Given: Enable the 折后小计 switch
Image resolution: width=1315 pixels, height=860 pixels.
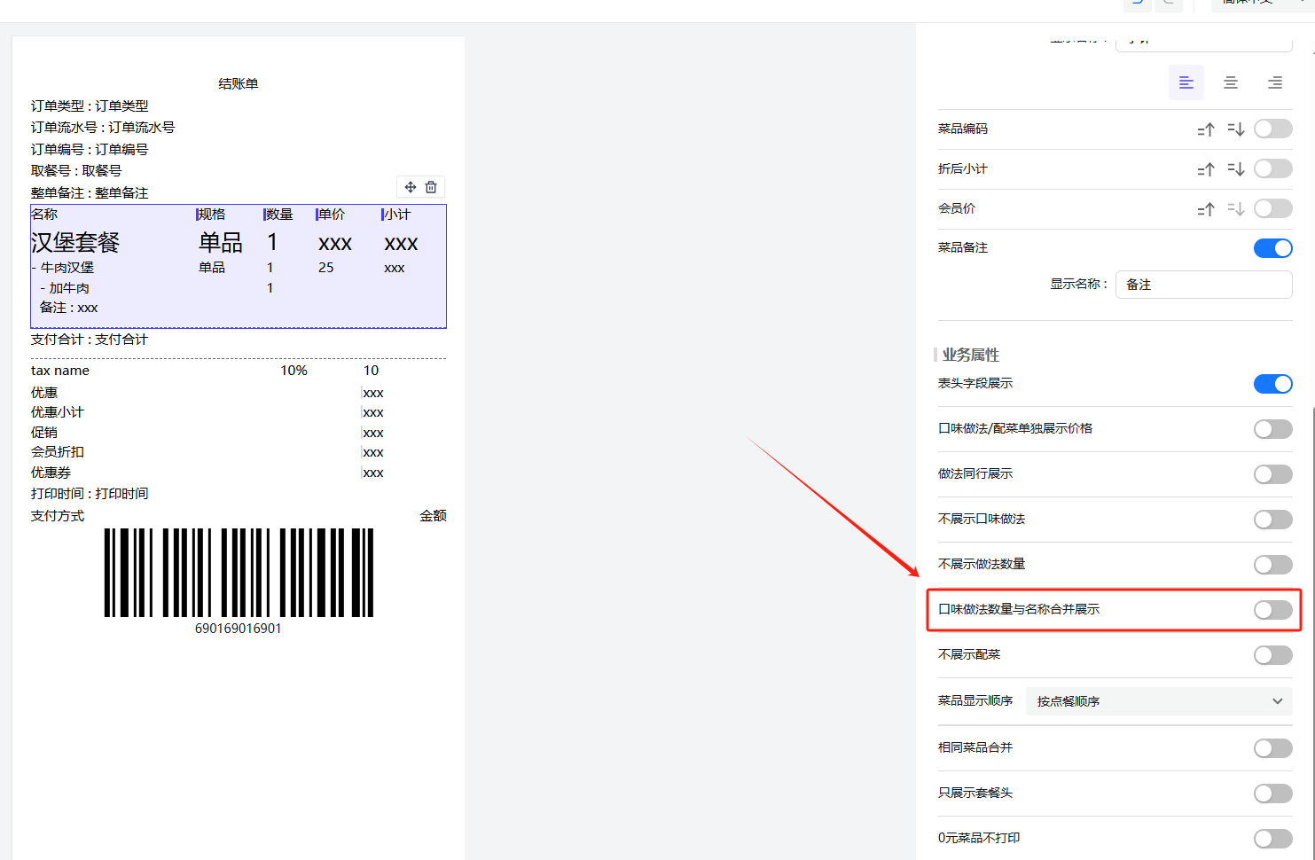Looking at the screenshot, I should tap(1272, 168).
